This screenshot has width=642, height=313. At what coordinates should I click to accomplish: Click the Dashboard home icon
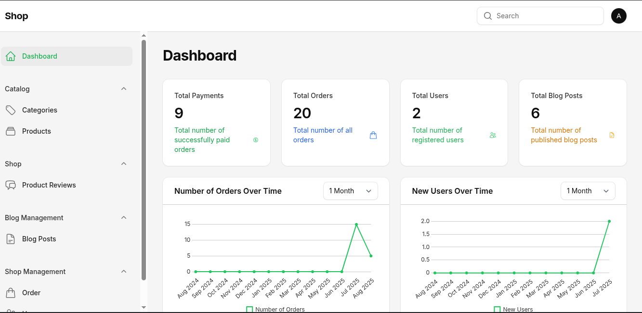coord(11,56)
